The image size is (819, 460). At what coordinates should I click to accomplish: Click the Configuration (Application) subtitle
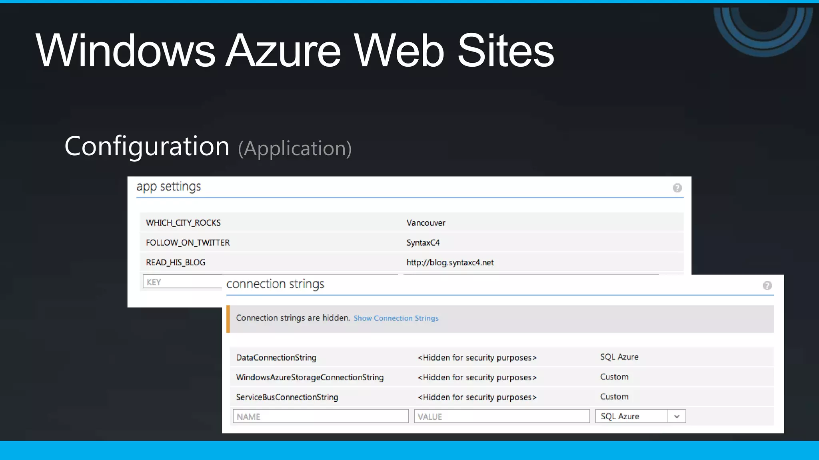pos(208,147)
